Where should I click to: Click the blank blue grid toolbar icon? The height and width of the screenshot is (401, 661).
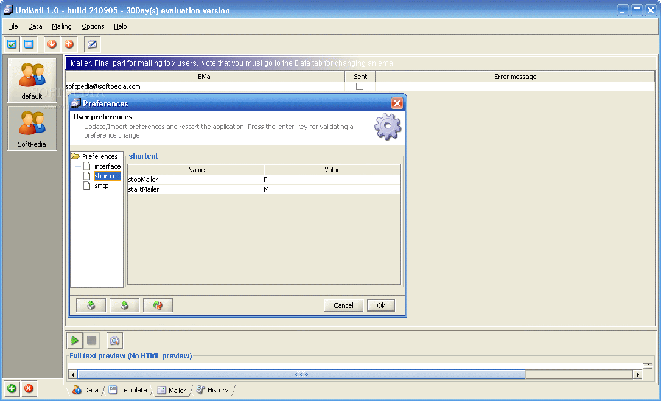(x=29, y=44)
